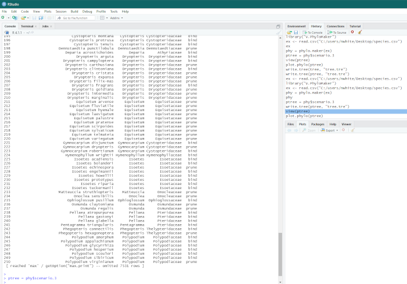Open the File menu
The height and width of the screenshot is (284, 407).
click(5, 12)
